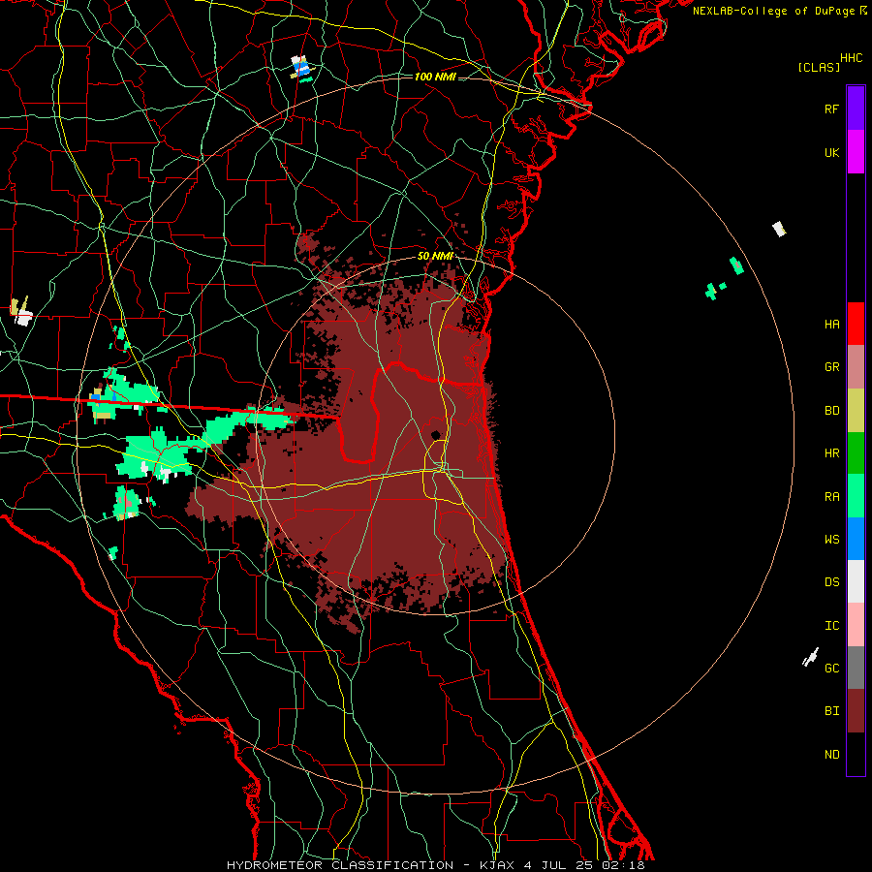Click the RA light-green legend swatch

[856, 496]
